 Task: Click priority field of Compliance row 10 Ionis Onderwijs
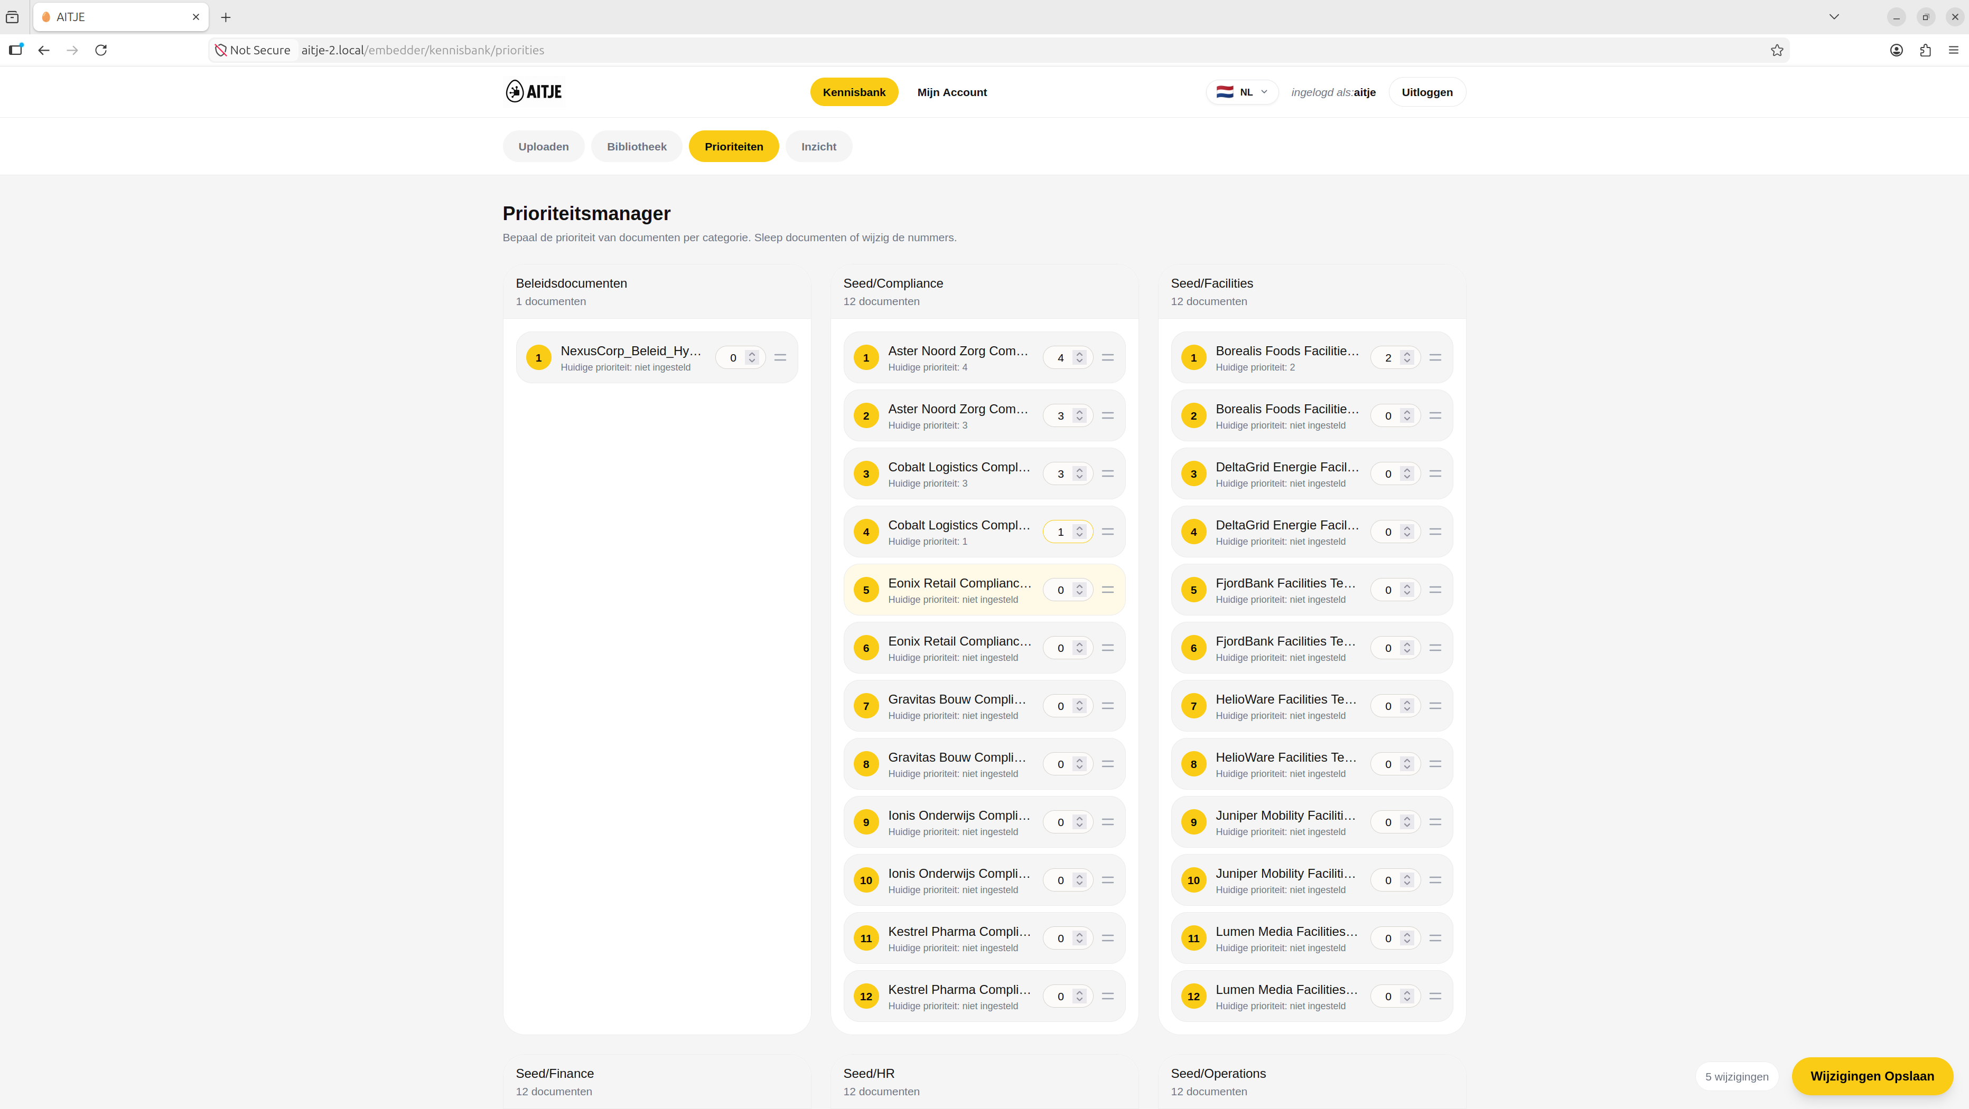tap(1067, 880)
